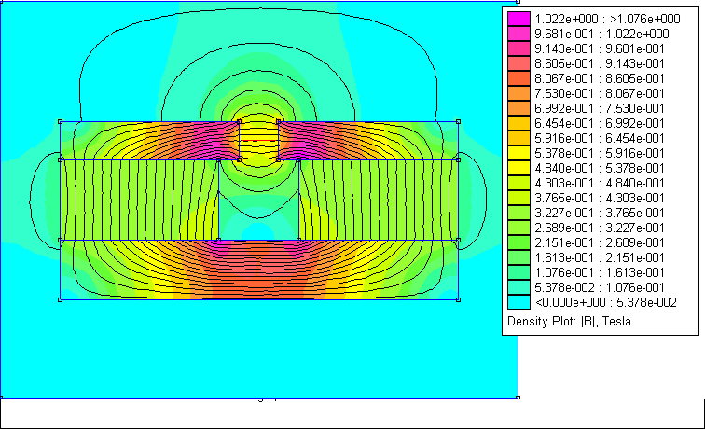The height and width of the screenshot is (429, 705).
Task: Select the legend title 'Density Plot: |B|, Tesla'
Action: pyautogui.click(x=569, y=322)
